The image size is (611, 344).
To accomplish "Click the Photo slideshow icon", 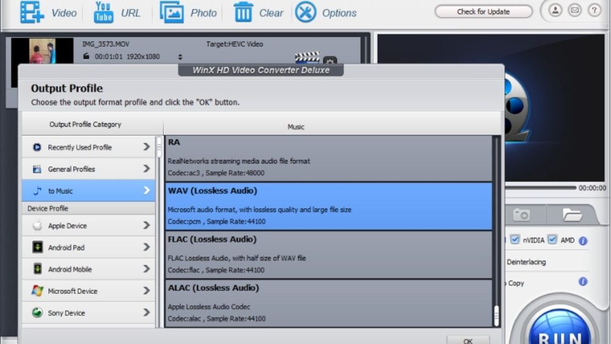I will 172,12.
